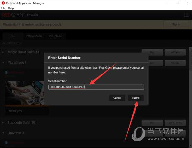Click the Submit button in dialog
The image size is (192, 148).
click(136, 98)
